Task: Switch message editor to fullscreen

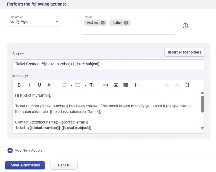Action: pos(187,85)
